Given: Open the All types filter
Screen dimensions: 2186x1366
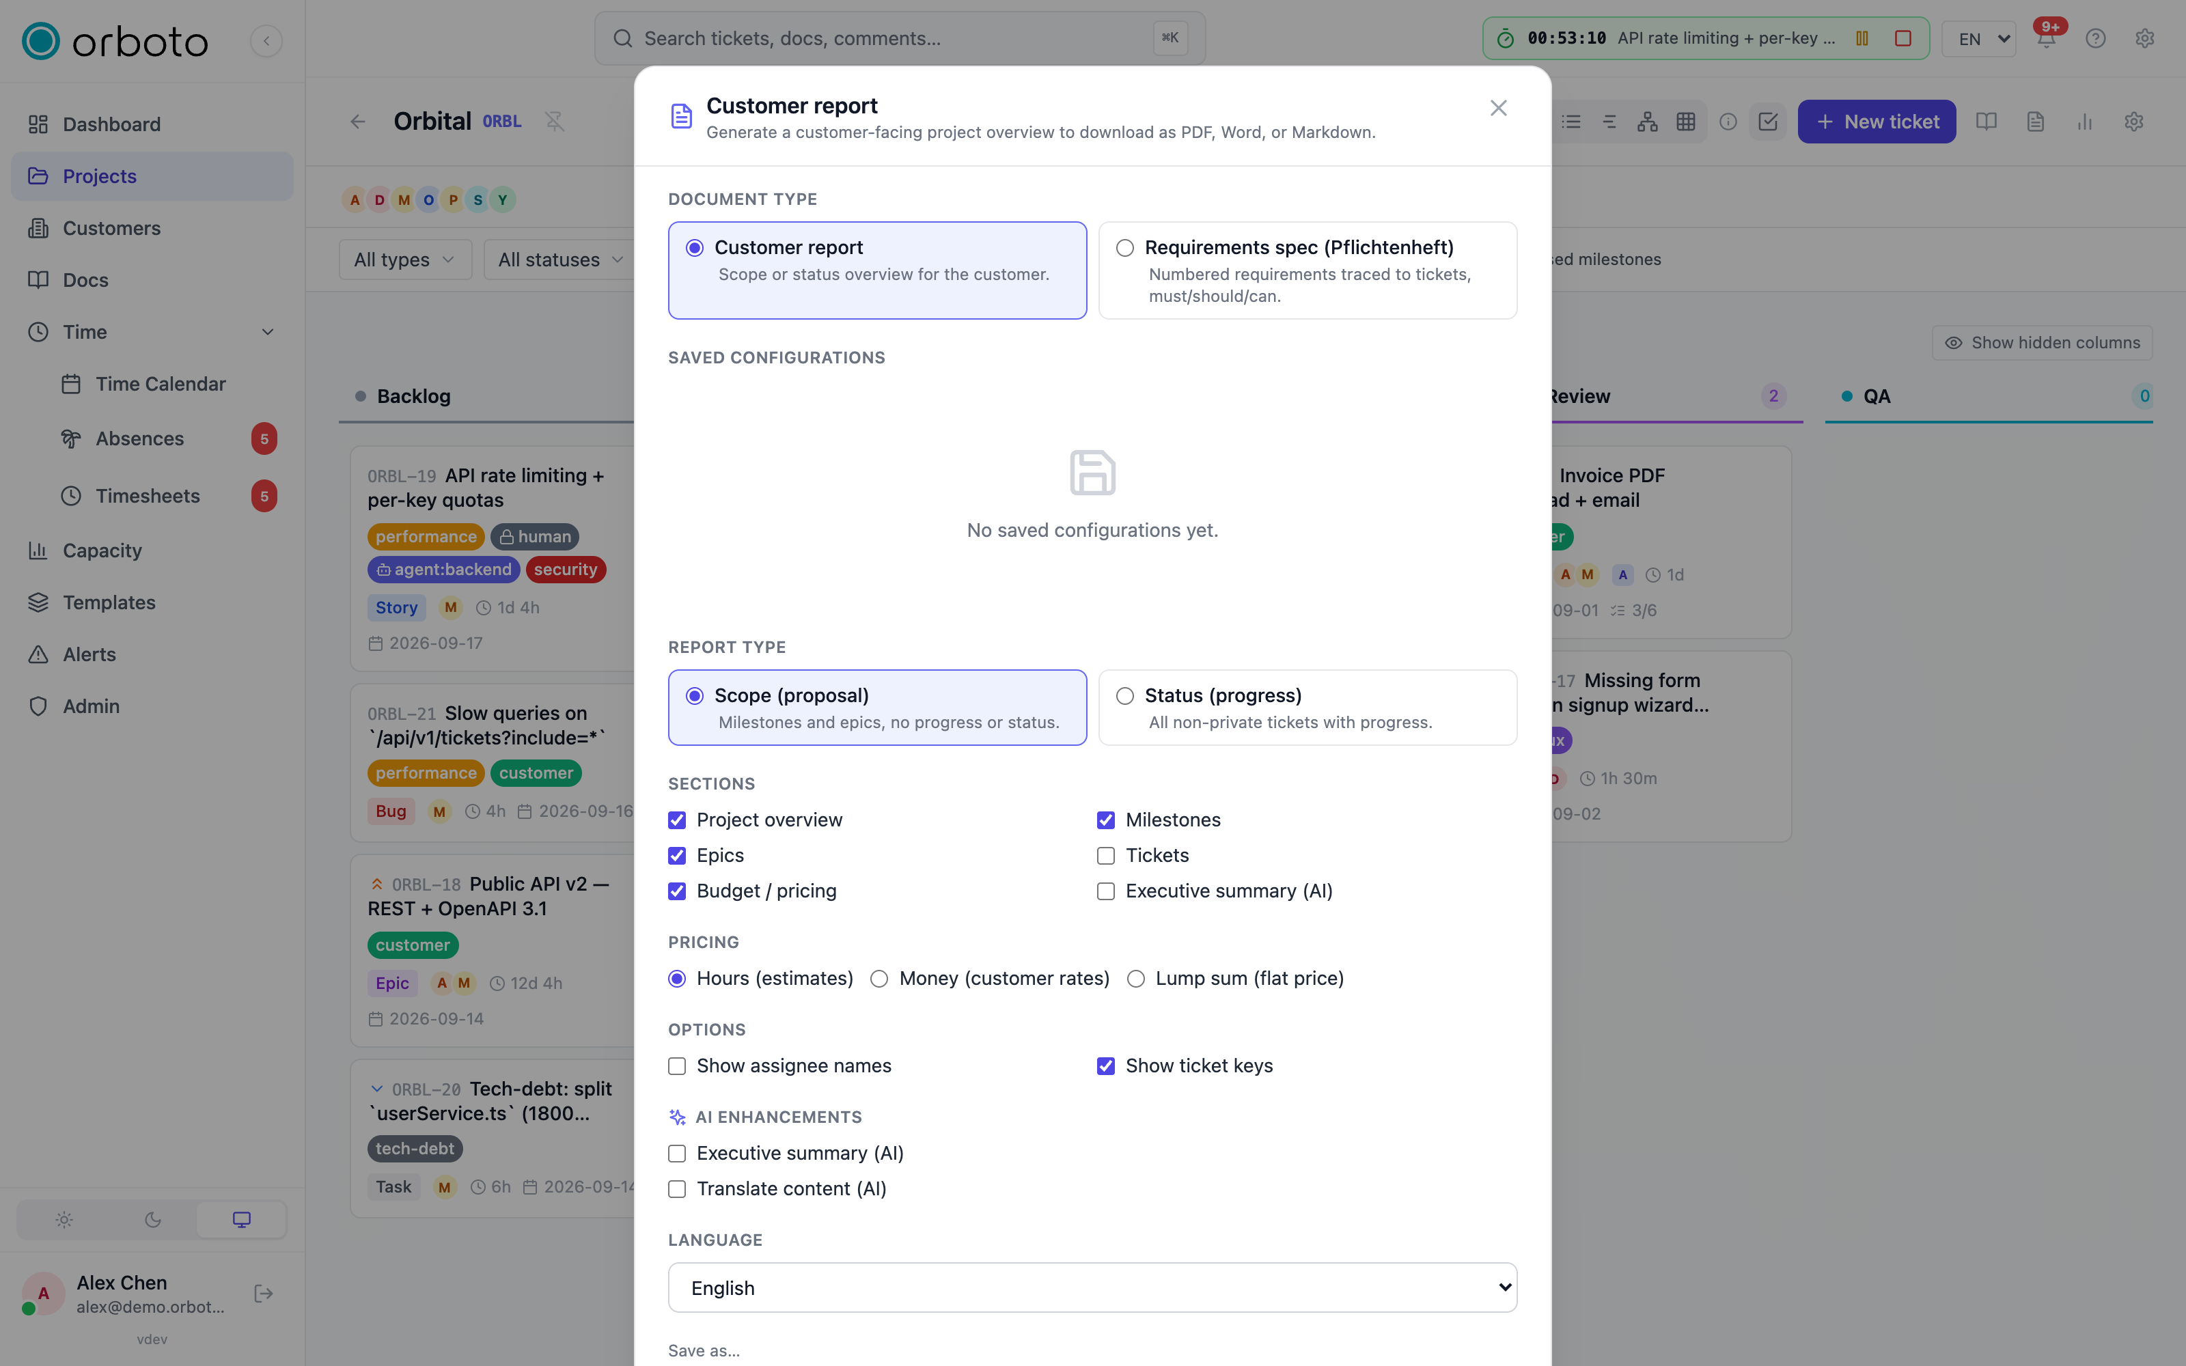Looking at the screenshot, I should coord(404,260).
